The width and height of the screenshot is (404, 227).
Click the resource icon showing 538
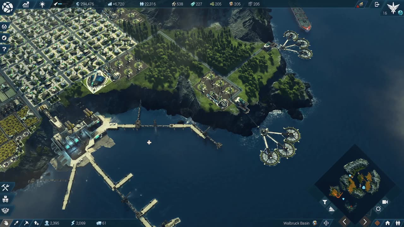pos(174,4)
